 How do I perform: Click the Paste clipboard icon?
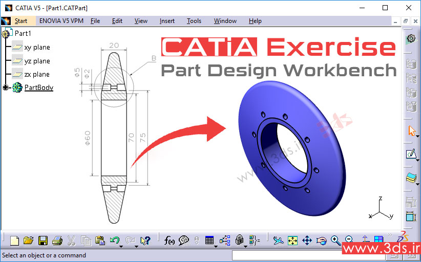pos(100,241)
